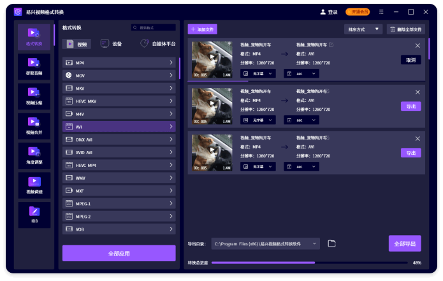Expand the HEVC MKV format chevron
This screenshot has height=281, width=443.
pos(171,101)
